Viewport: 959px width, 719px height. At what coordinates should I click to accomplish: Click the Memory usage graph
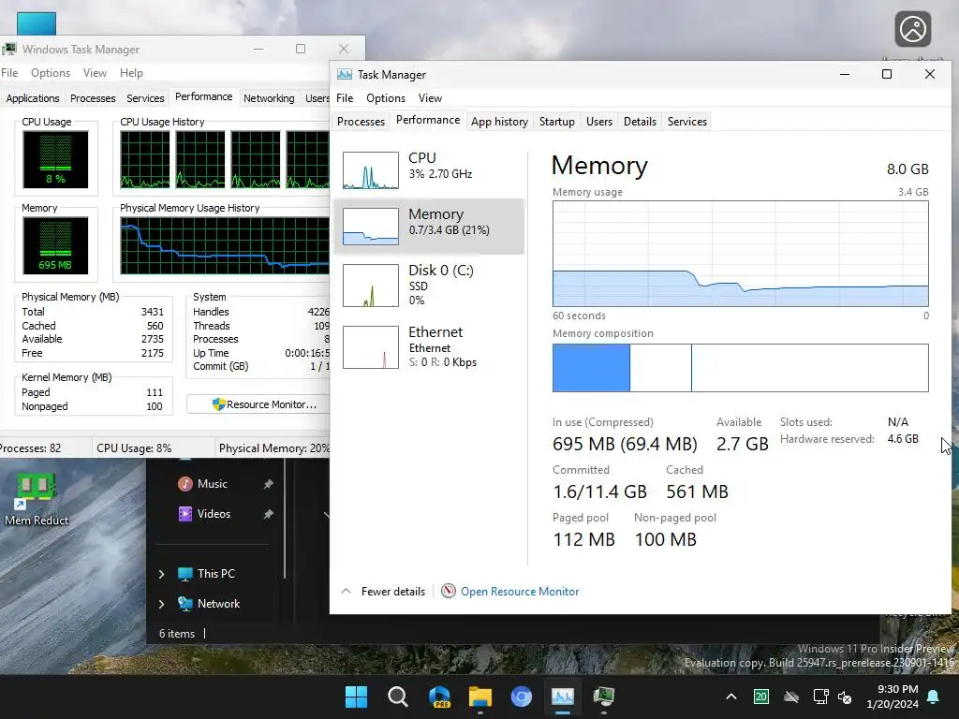click(740, 253)
